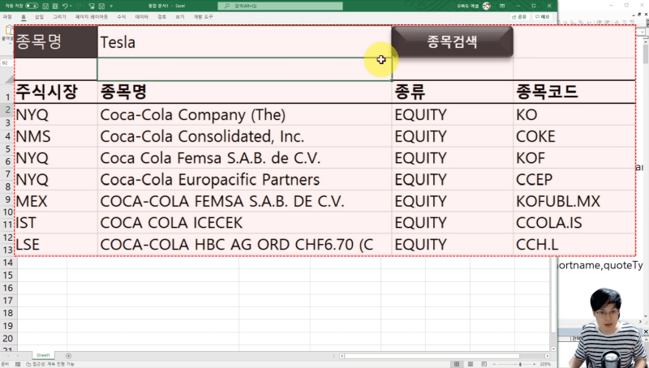Toggle the 자동 저장 autosave switch
Image resolution: width=649 pixels, height=368 pixels.
[x=32, y=6]
